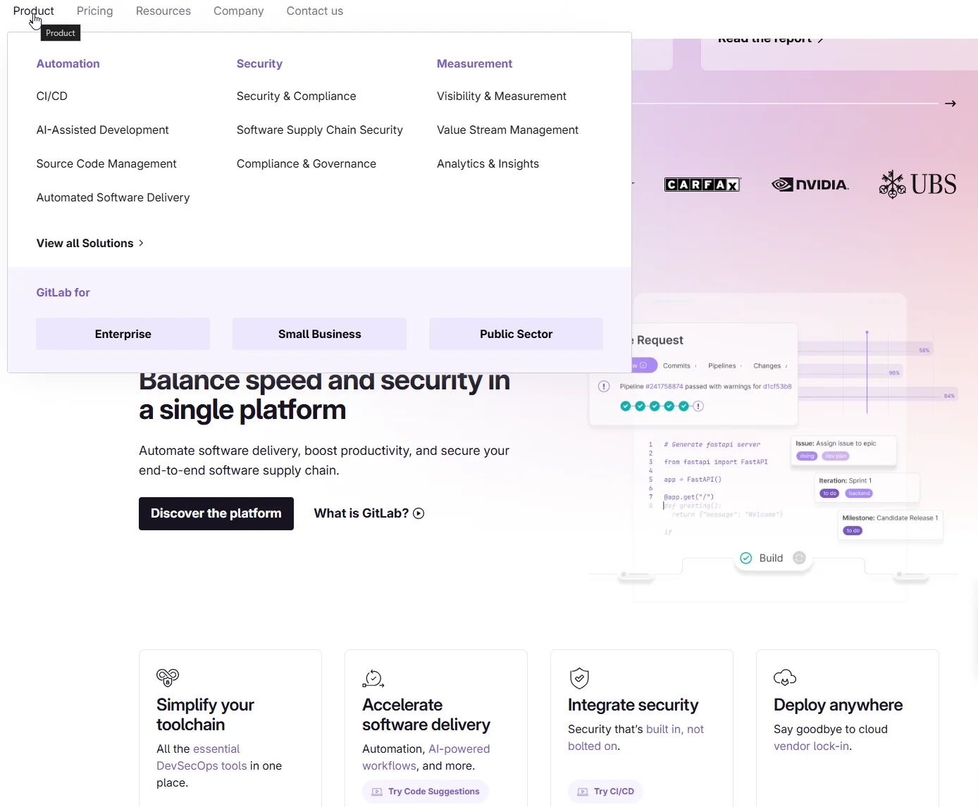This screenshot has height=807, width=978.
Task: Select Pipelines tab in merge request
Action: [722, 365]
